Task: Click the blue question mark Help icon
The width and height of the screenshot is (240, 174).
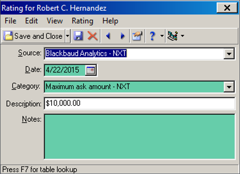Action: (x=152, y=36)
